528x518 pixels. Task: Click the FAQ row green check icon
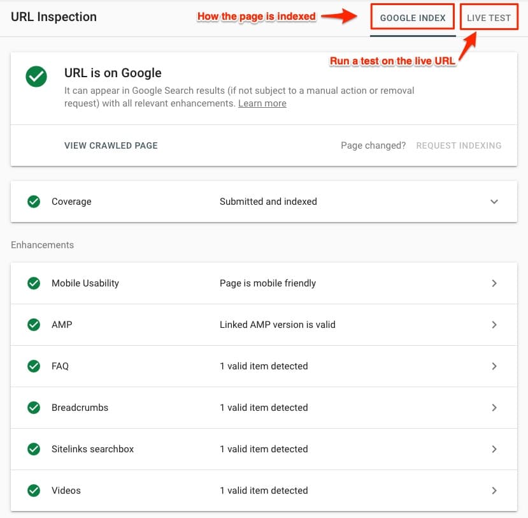[x=34, y=366]
